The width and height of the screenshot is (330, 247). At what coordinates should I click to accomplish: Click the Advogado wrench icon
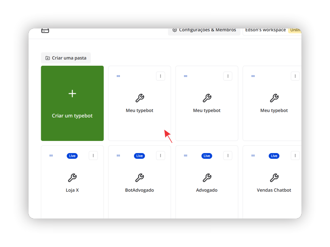[x=207, y=178]
